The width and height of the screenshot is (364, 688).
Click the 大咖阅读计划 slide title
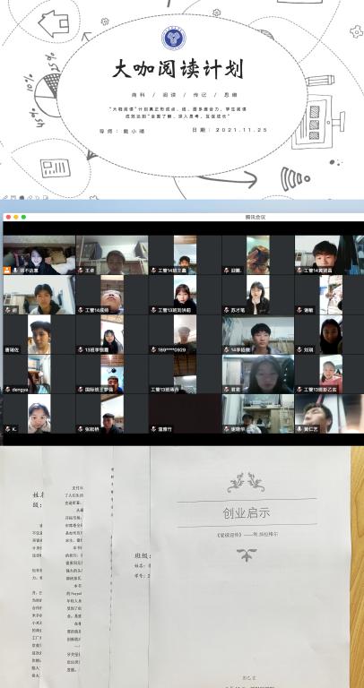coord(178,70)
